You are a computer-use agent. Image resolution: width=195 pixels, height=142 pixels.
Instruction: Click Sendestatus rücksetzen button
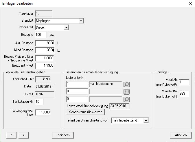[86, 112]
